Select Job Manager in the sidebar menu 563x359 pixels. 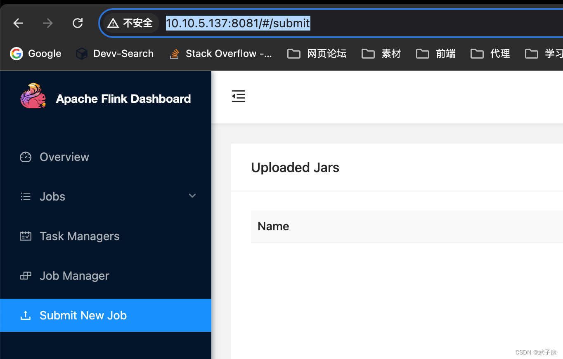coord(74,276)
